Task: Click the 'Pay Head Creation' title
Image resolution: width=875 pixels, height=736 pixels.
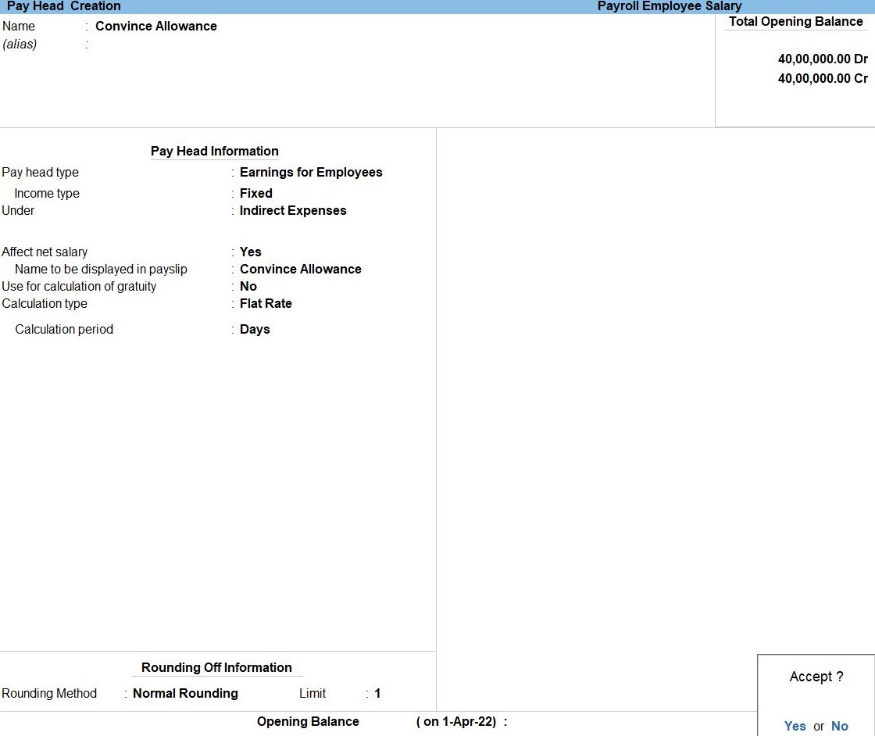Action: (64, 6)
